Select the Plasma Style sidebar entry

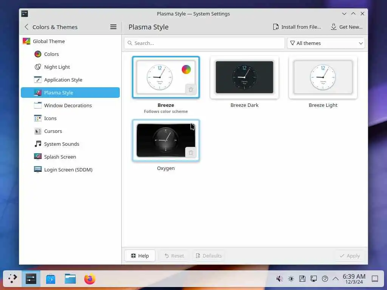click(x=70, y=93)
